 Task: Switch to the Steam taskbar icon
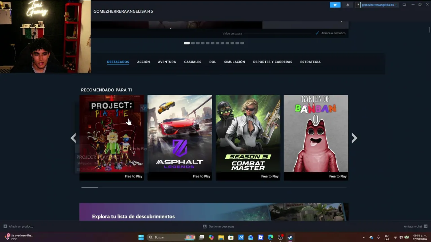pos(290,237)
